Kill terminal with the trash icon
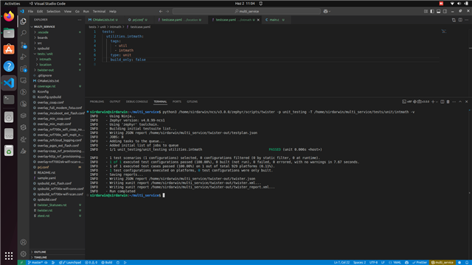The height and width of the screenshot is (265, 472). (x=448, y=102)
